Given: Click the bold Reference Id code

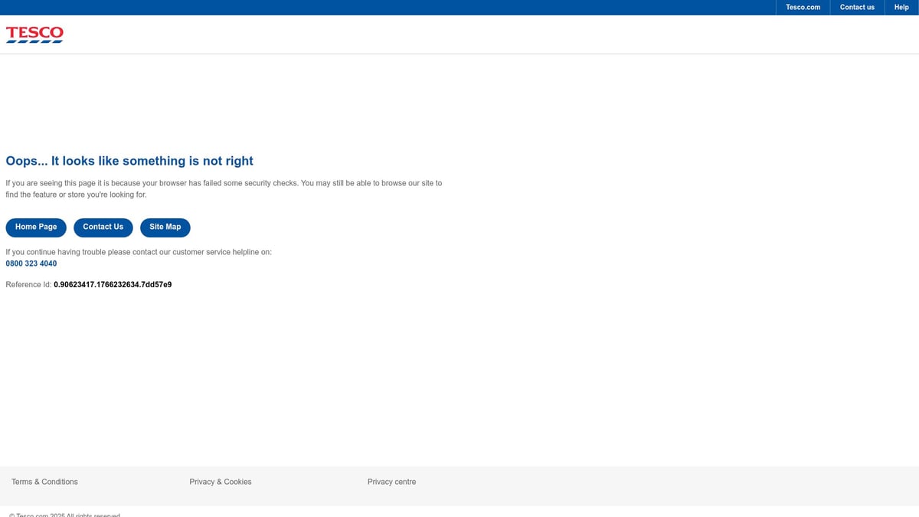Looking at the screenshot, I should (113, 285).
